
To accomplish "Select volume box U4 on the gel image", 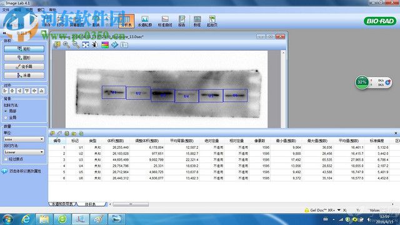I will click(186, 96).
